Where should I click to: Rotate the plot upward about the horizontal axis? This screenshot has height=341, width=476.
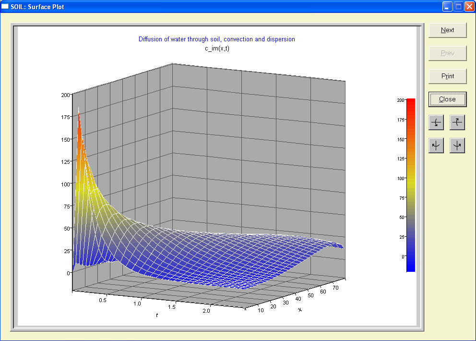pos(457,123)
